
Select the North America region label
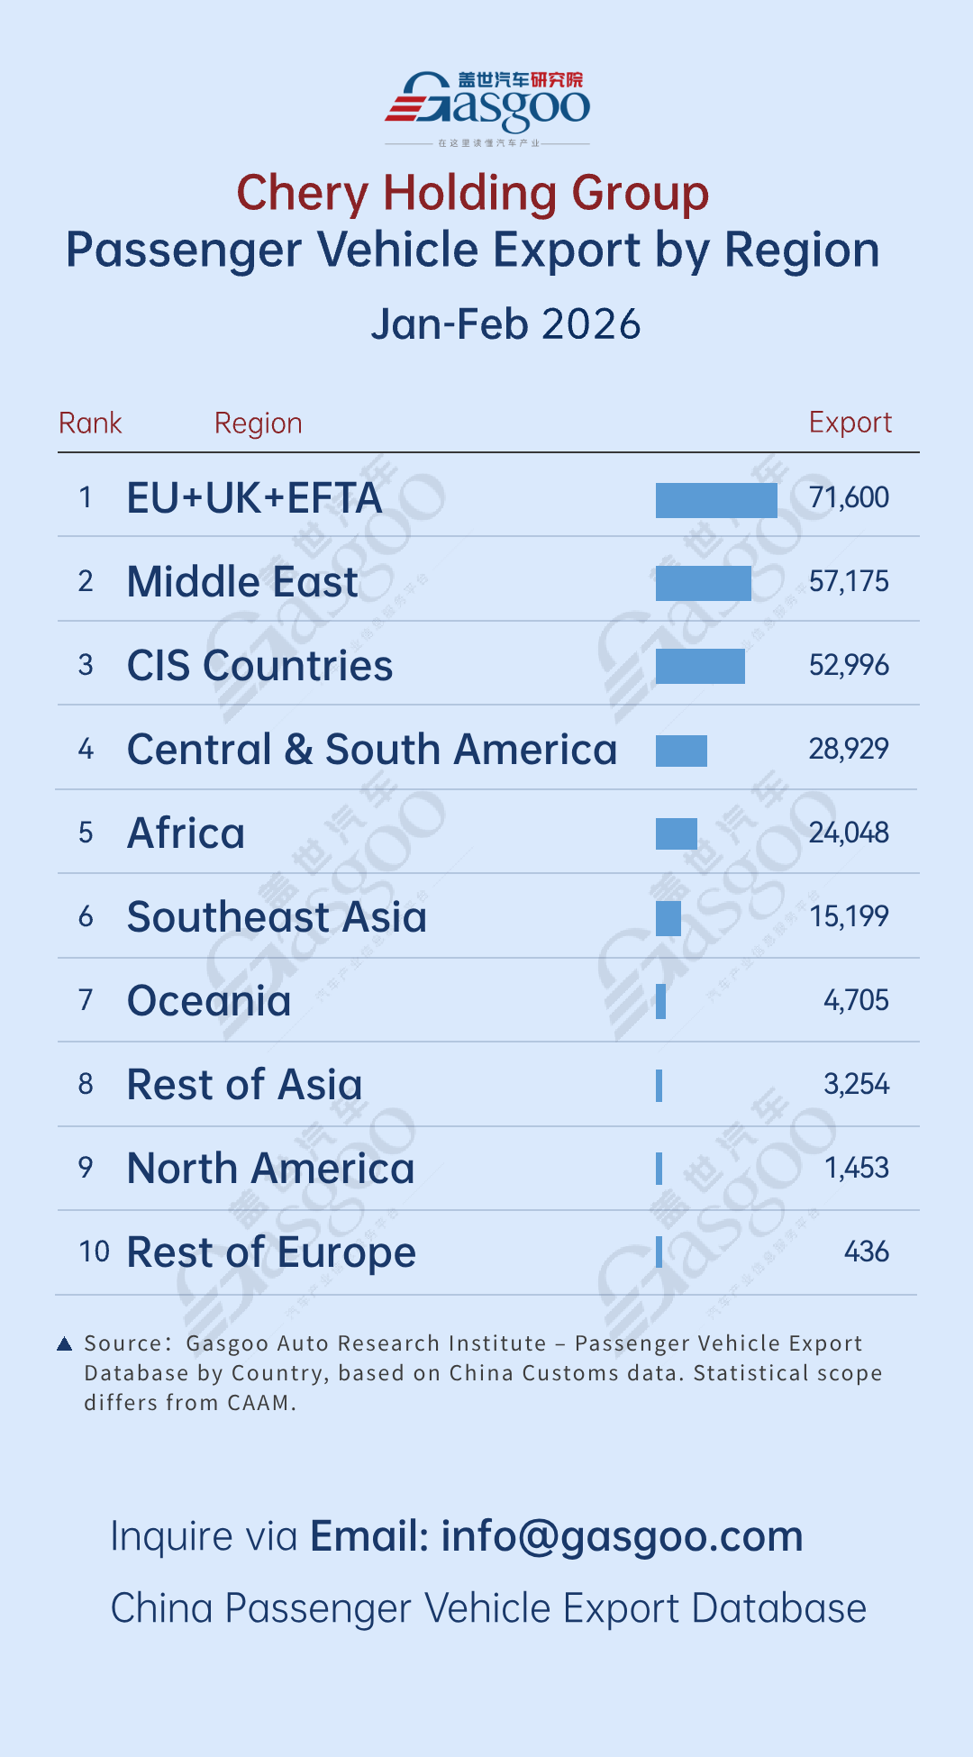pyautogui.click(x=270, y=1169)
